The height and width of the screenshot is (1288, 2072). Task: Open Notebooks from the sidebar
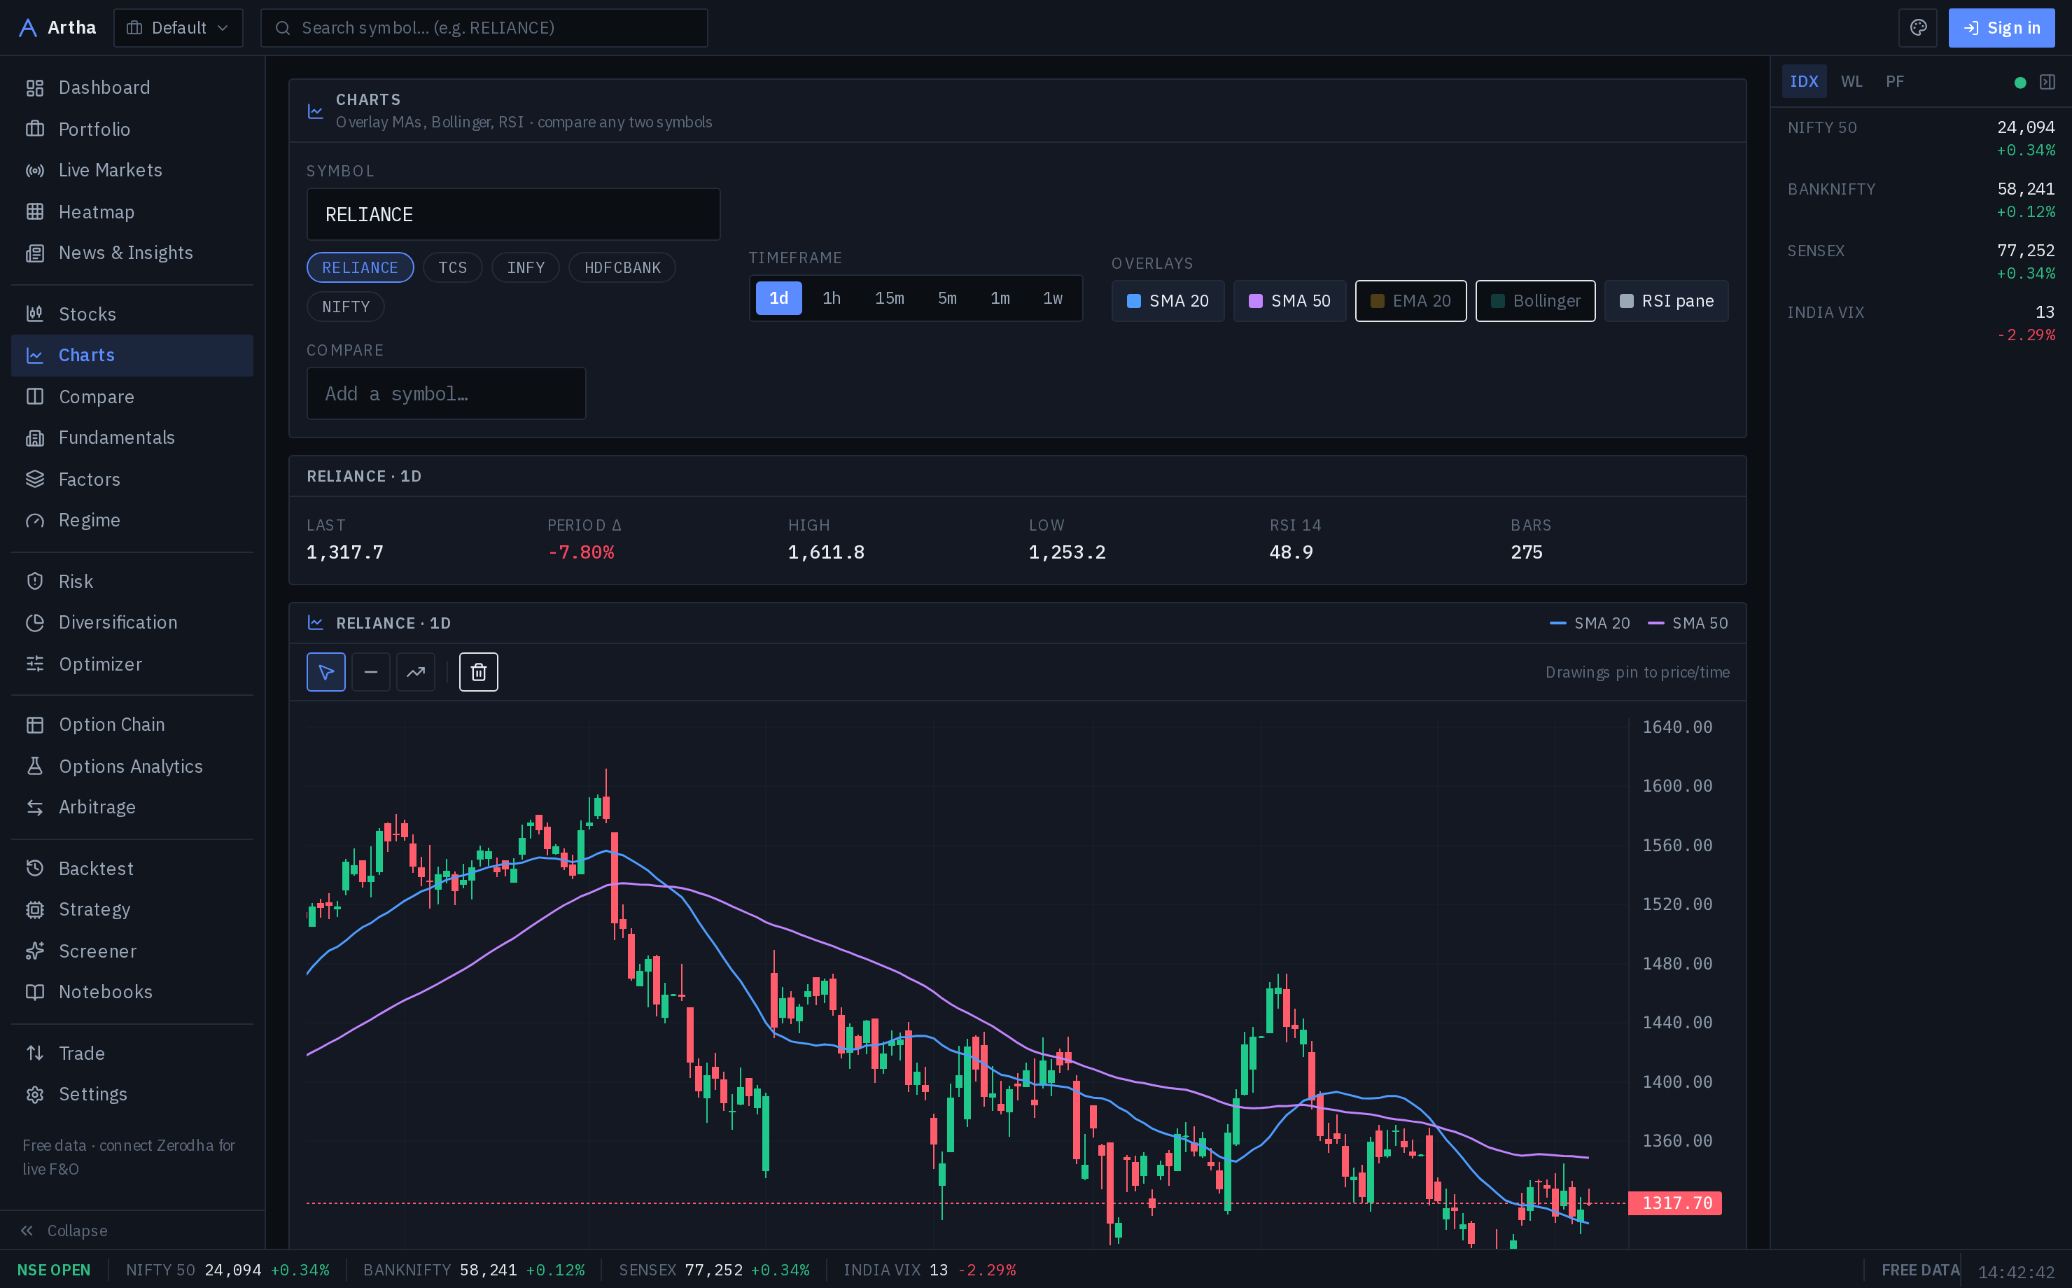(x=132, y=993)
